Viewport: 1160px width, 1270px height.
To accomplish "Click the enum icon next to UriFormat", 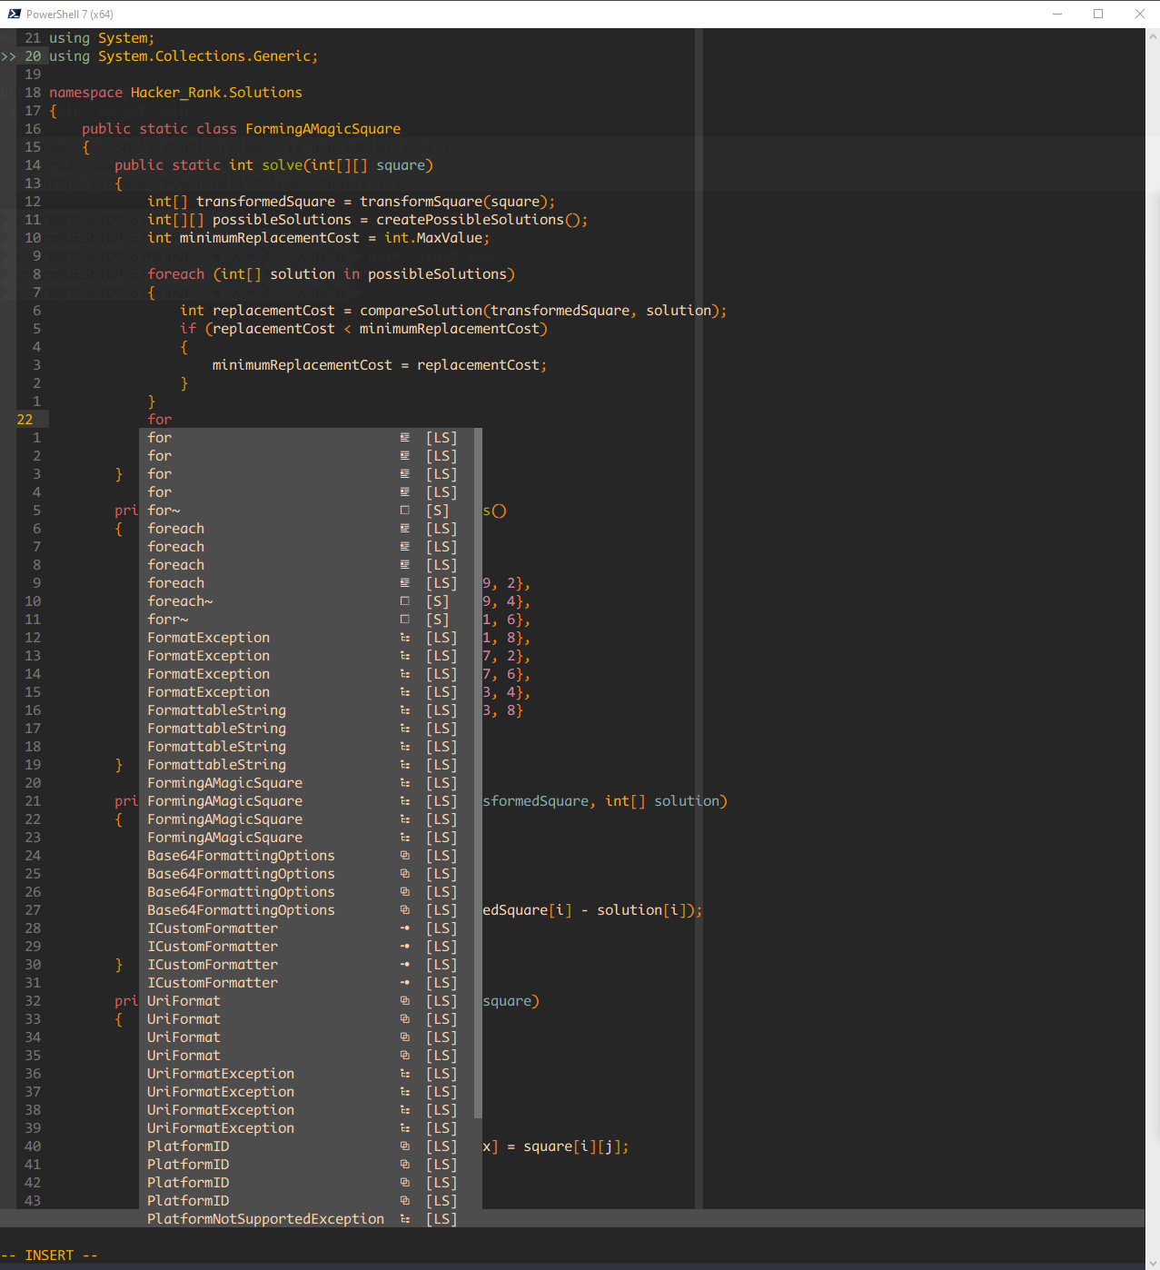I will pyautogui.click(x=404, y=1000).
